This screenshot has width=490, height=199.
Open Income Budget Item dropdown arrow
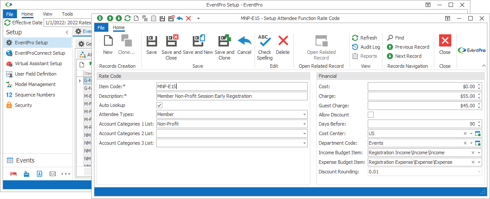[478, 153]
